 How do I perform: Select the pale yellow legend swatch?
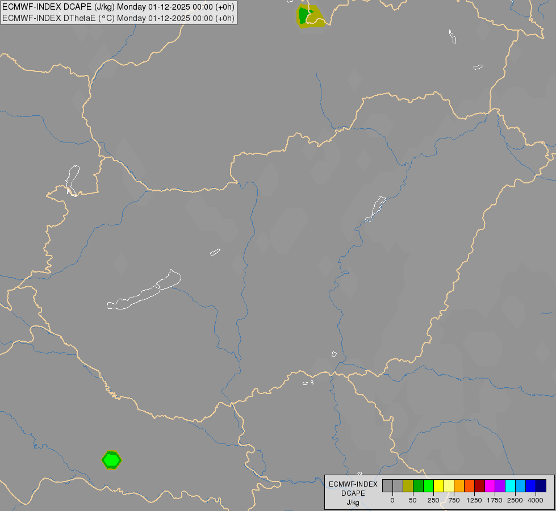pyautogui.click(x=449, y=486)
